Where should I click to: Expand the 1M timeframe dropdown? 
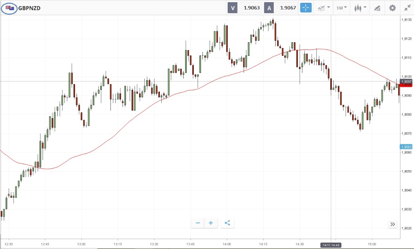[x=342, y=8]
